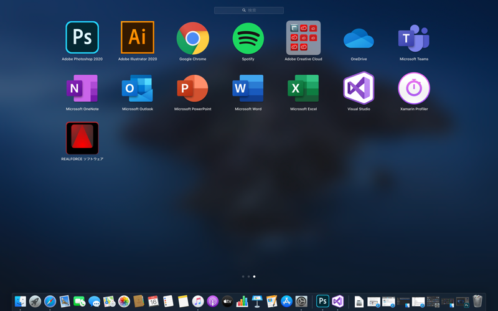This screenshot has height=311, width=498.
Task: Open Keynote from the Dock
Action: point(257,301)
